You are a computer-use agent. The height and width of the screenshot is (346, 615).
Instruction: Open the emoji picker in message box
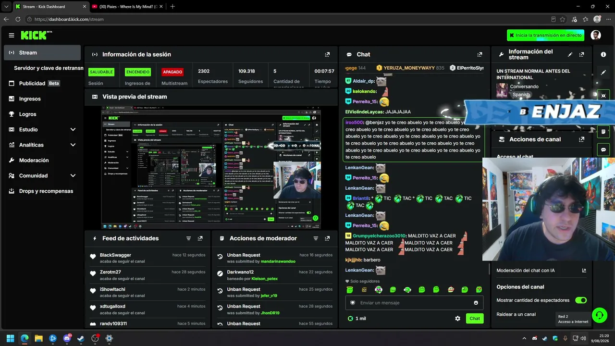476,303
